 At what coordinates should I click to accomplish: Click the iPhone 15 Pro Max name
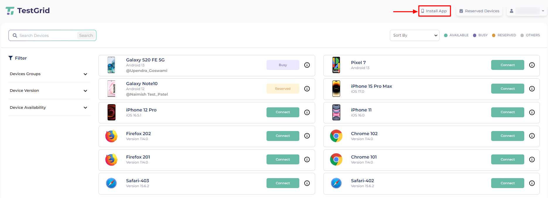tap(371, 86)
